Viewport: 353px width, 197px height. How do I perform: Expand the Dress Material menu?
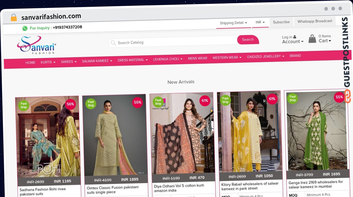(133, 60)
